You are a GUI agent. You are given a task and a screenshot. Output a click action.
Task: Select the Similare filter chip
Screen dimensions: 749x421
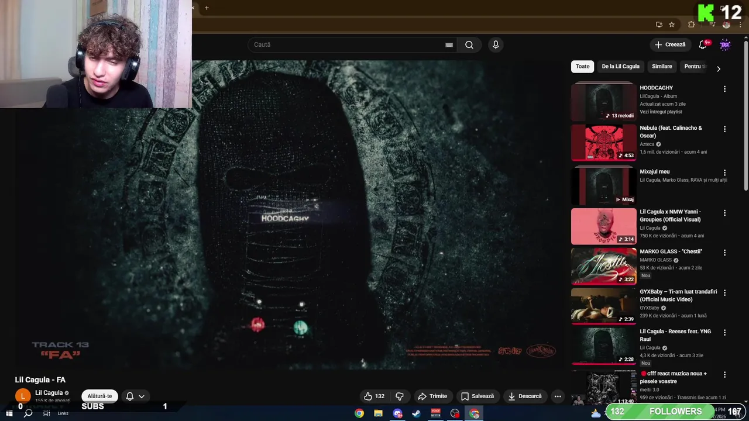662,67
